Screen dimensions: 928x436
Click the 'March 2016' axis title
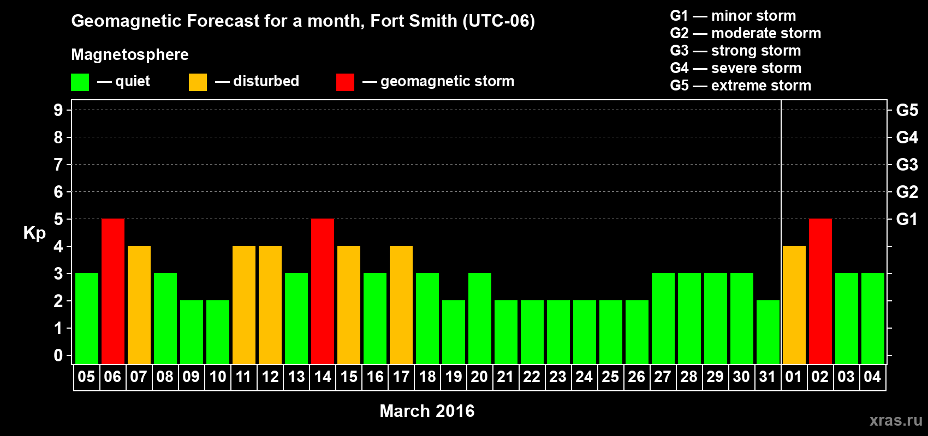point(427,411)
